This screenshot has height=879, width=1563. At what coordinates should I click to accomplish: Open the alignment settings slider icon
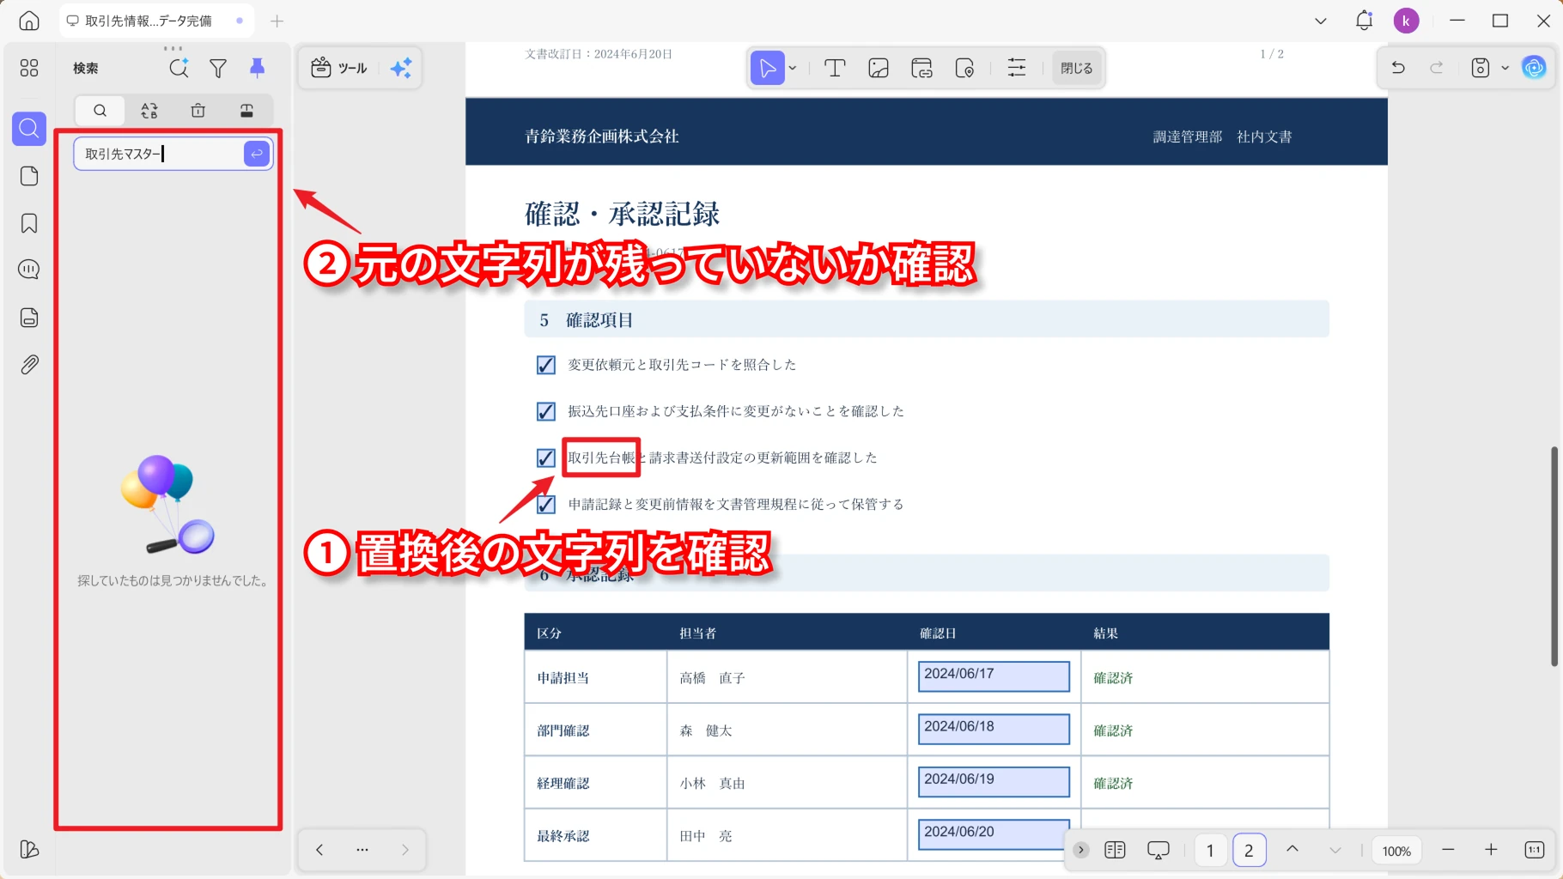tap(1017, 68)
